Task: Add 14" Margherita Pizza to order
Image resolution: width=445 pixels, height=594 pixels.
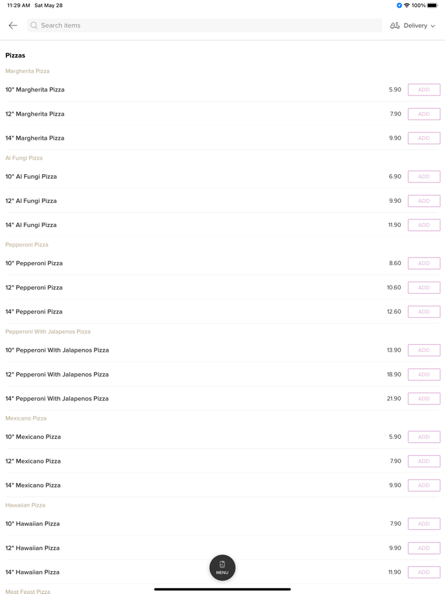Action: coord(424,138)
